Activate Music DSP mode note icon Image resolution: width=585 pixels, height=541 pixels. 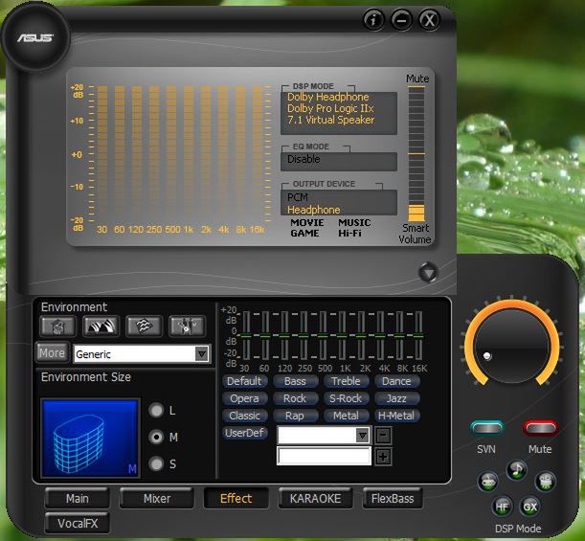click(x=516, y=470)
